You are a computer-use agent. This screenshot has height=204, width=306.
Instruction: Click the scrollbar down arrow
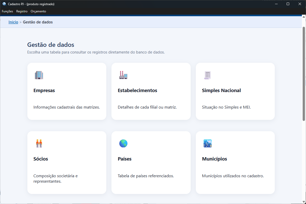pyautogui.click(x=304, y=202)
